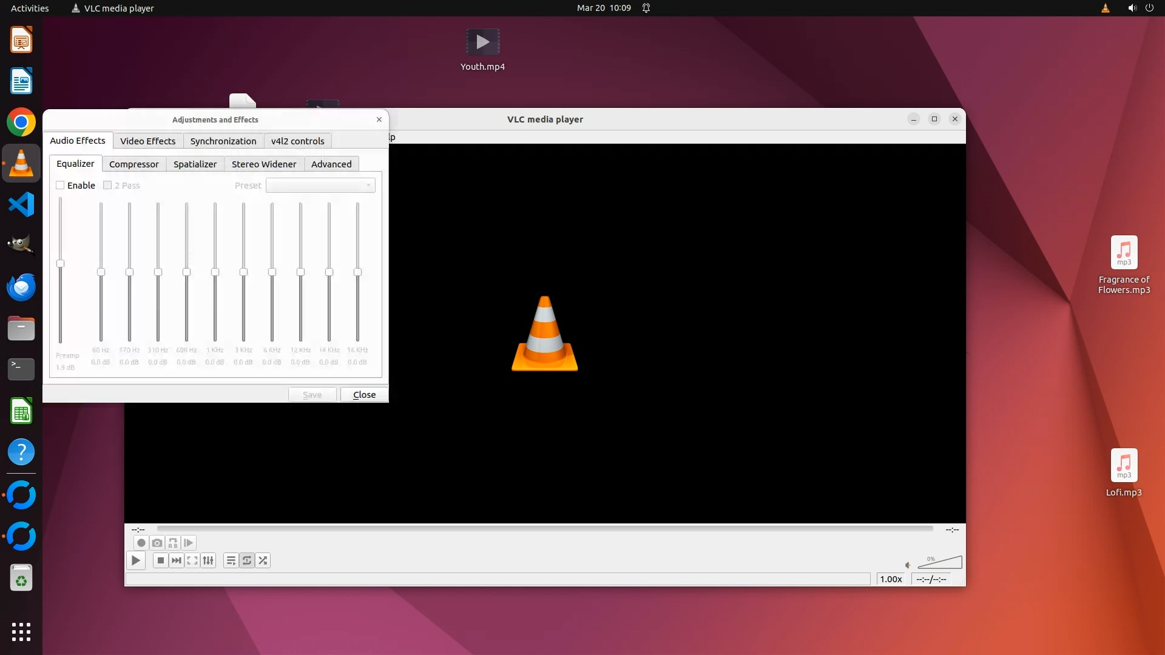Open the equalizer Preset dropdown
This screenshot has width=1165, height=655.
coord(320,186)
